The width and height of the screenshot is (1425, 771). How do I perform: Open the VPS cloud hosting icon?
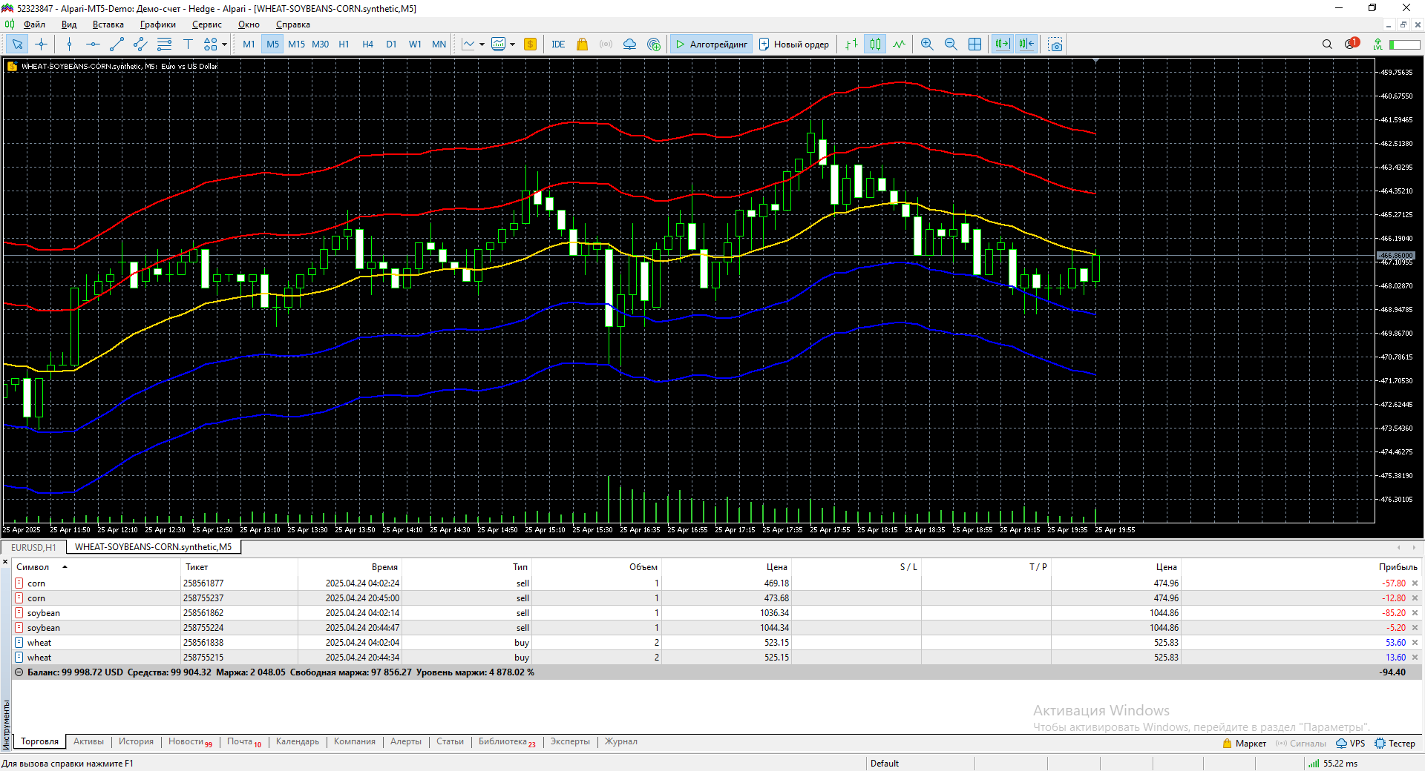tap(630, 44)
